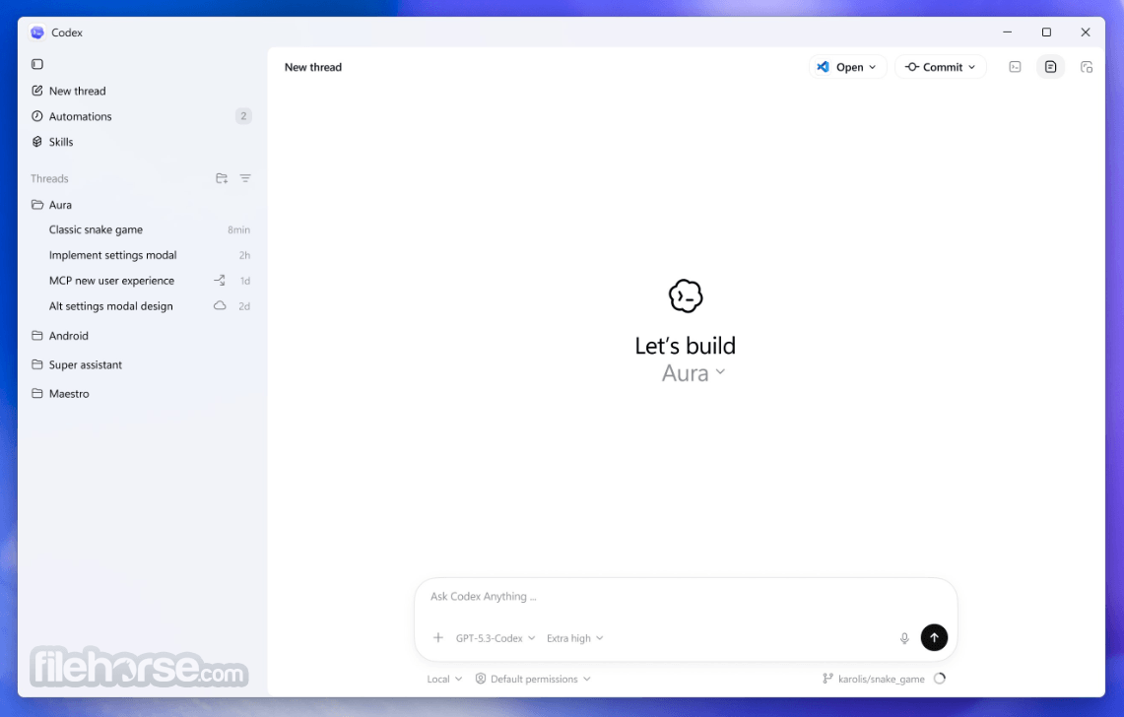Open the Extra high reasoning dropdown

(x=575, y=638)
